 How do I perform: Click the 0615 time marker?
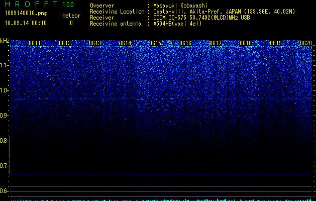155,43
